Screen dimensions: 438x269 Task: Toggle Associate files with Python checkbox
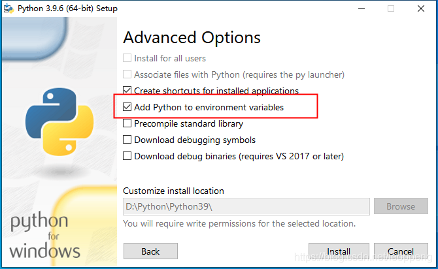[127, 74]
